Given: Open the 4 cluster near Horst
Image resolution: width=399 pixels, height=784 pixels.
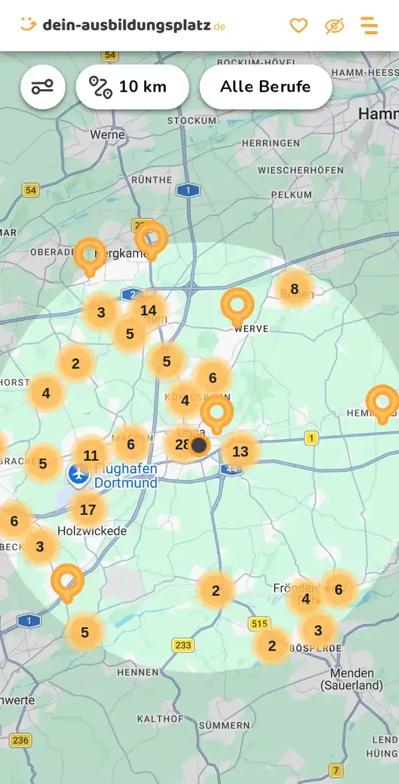Looking at the screenshot, I should pyautogui.click(x=46, y=393).
